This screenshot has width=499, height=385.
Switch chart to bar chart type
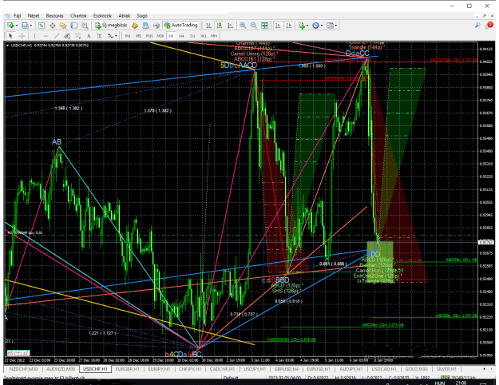click(208, 26)
